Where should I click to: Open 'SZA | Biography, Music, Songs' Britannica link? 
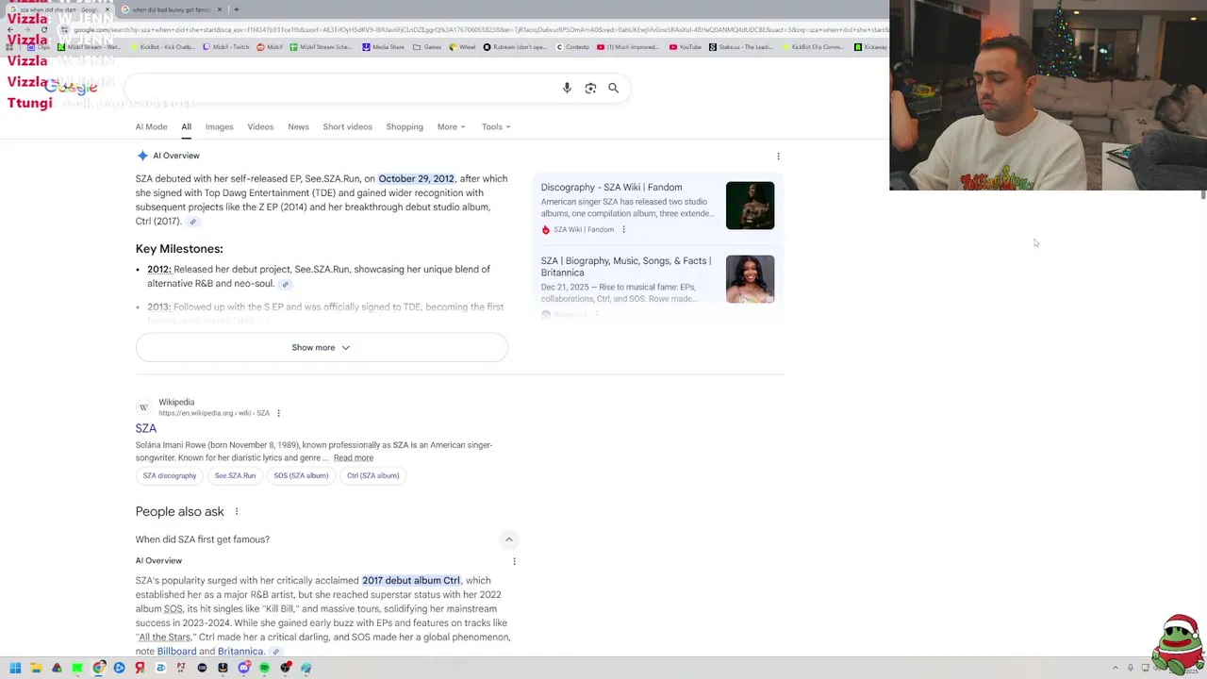pos(626,267)
